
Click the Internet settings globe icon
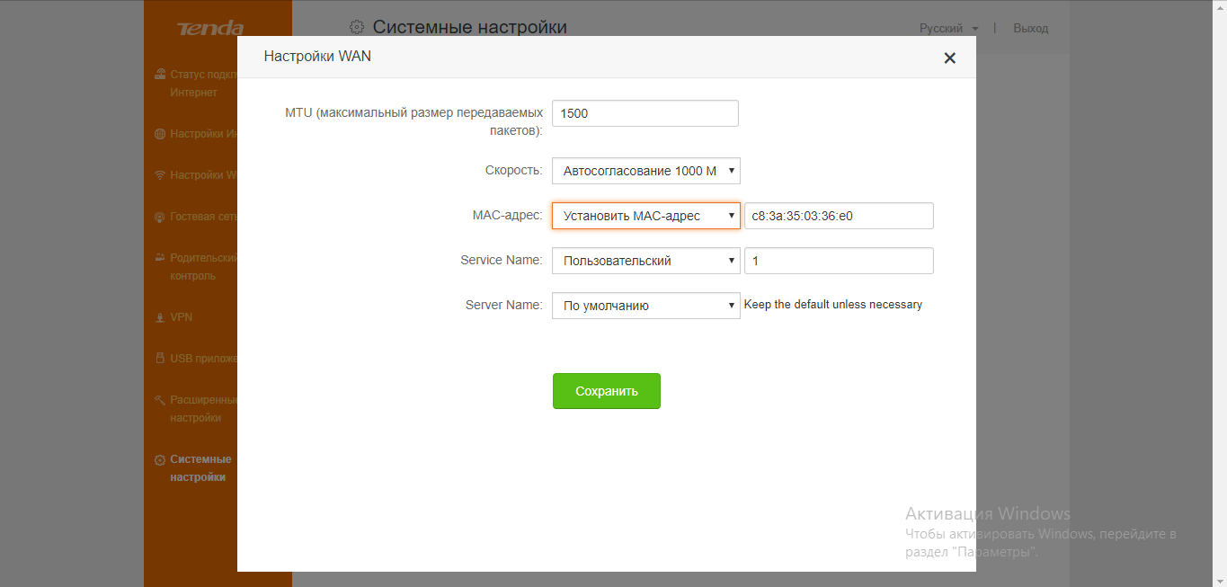tap(160, 134)
